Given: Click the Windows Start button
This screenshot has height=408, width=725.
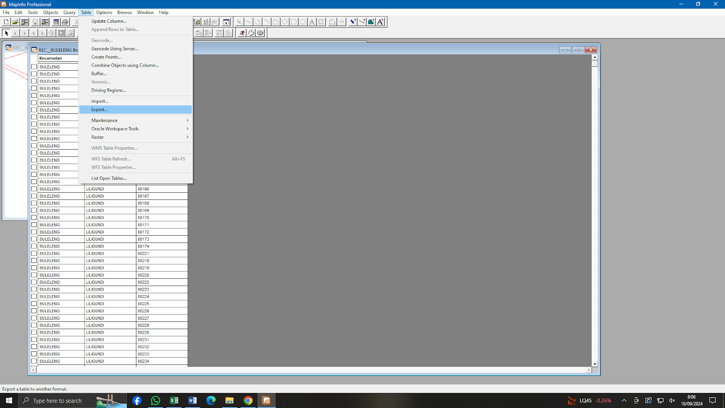Looking at the screenshot, I should tap(9, 400).
